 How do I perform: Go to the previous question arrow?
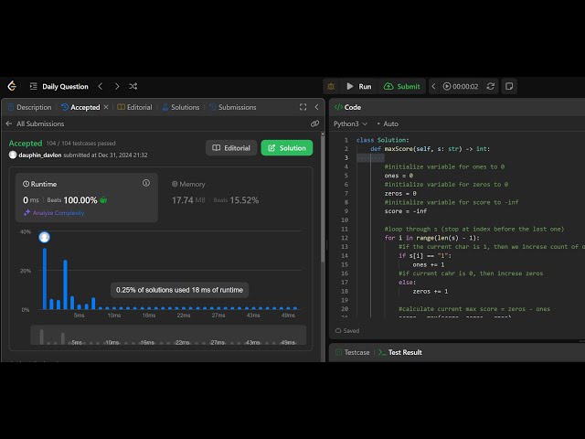pos(101,86)
